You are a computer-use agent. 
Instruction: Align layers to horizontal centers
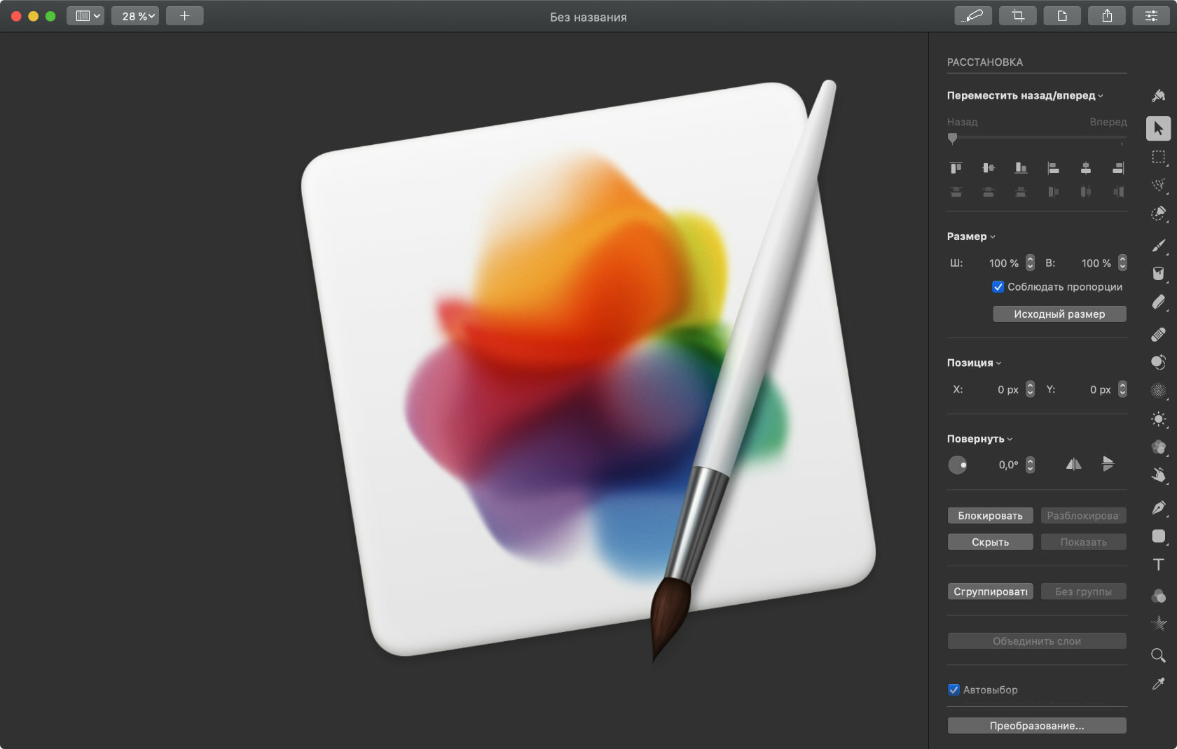point(1085,168)
